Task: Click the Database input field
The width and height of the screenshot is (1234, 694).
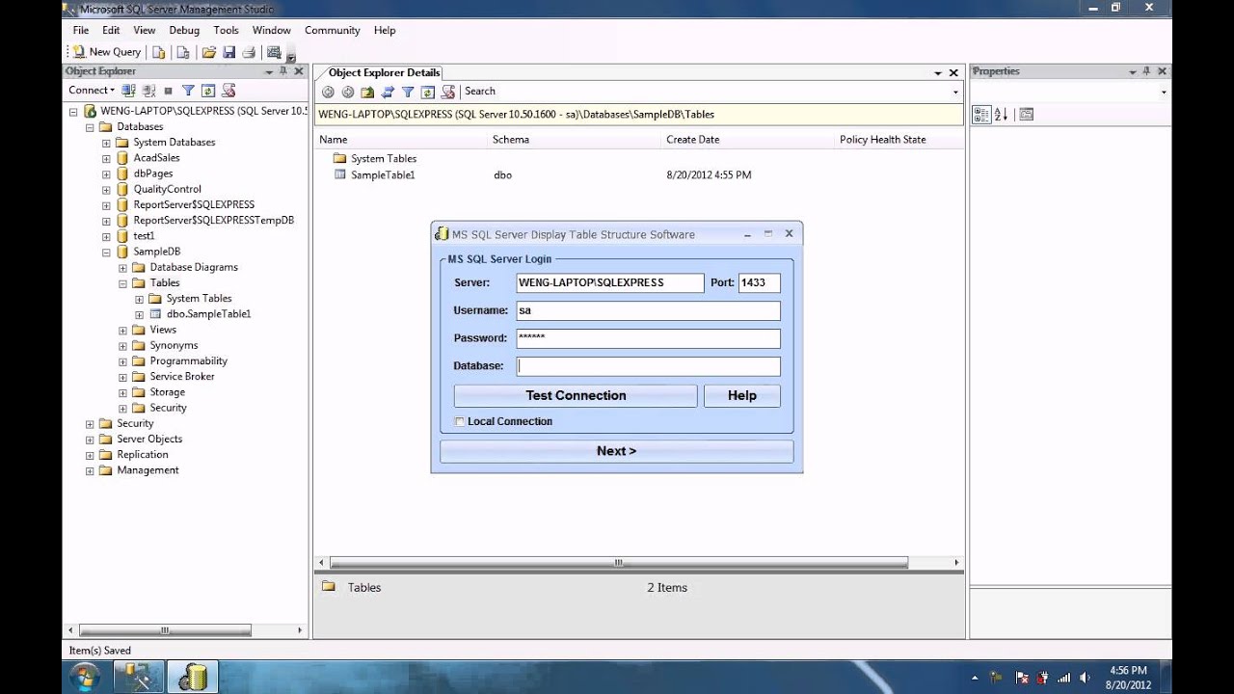Action: pos(649,366)
